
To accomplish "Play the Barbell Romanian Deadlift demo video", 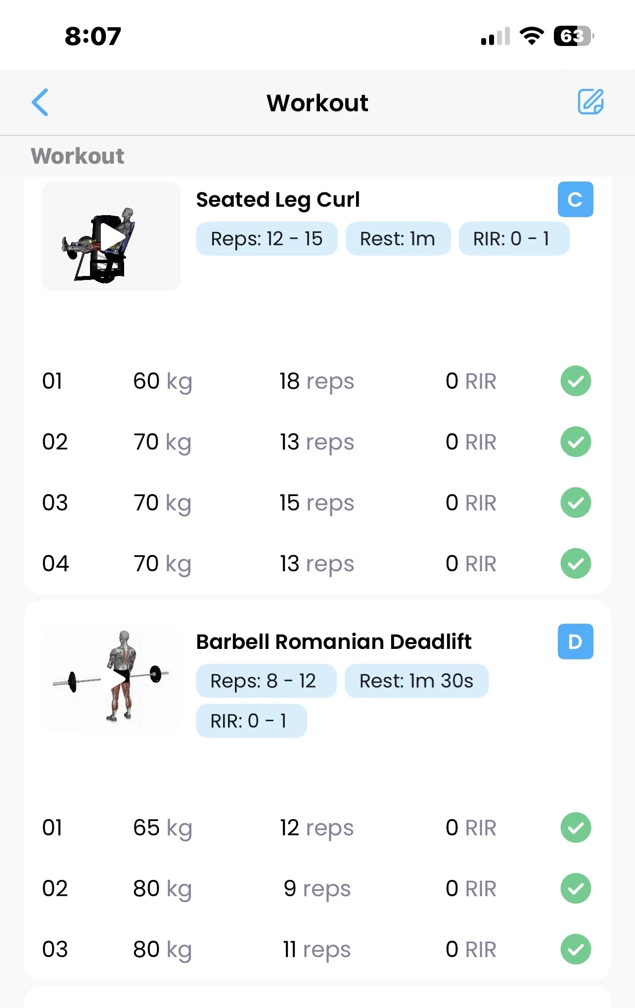I will click(118, 678).
